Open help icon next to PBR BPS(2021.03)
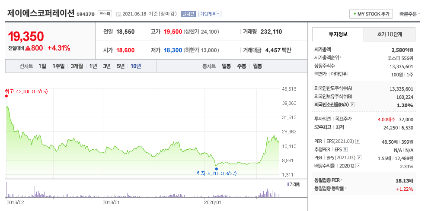This screenshot has height=211, width=428. pos(359,157)
